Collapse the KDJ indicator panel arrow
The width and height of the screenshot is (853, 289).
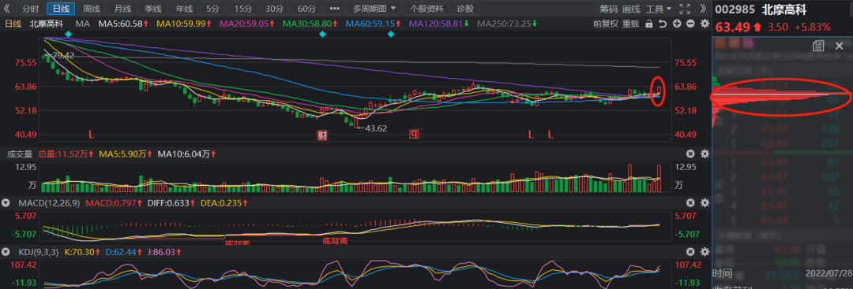coord(6,252)
